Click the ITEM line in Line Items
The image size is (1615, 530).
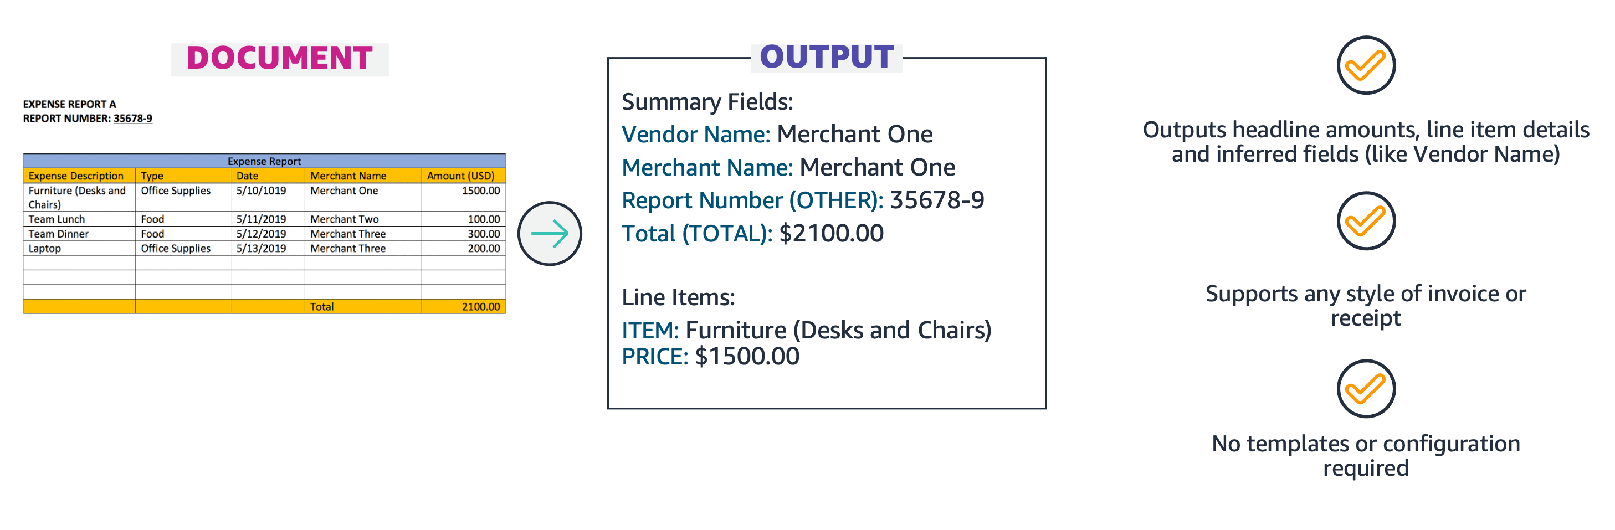coord(806,330)
